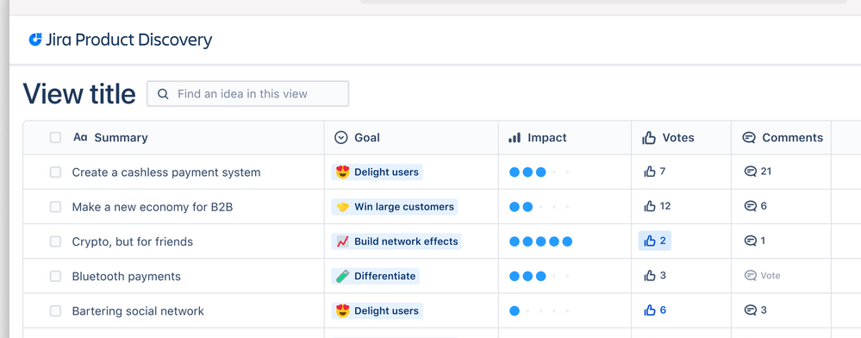Click the Aa text icon in Summary header
This screenshot has height=338, width=861.
coord(80,137)
